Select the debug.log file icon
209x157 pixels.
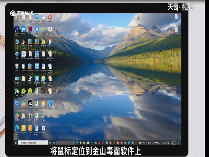click(30, 54)
